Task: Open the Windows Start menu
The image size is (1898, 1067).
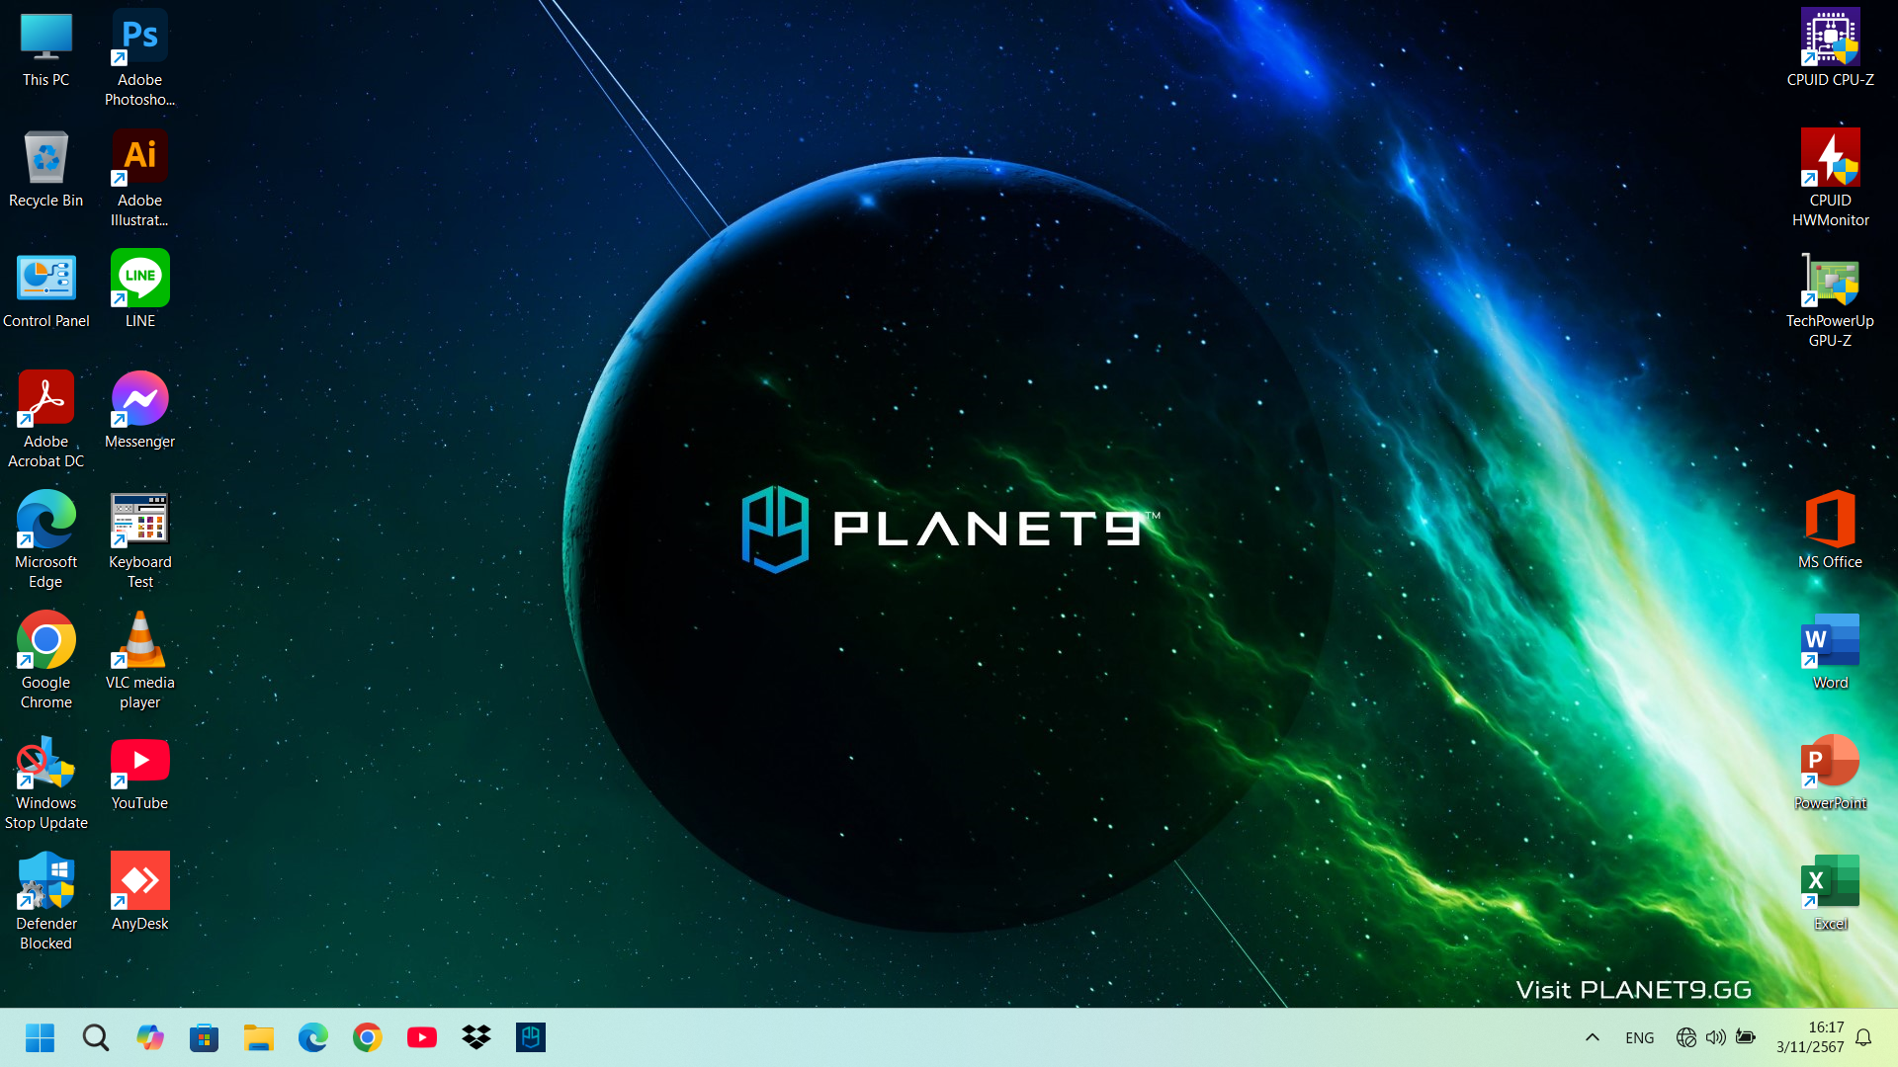Action: coord(41,1037)
